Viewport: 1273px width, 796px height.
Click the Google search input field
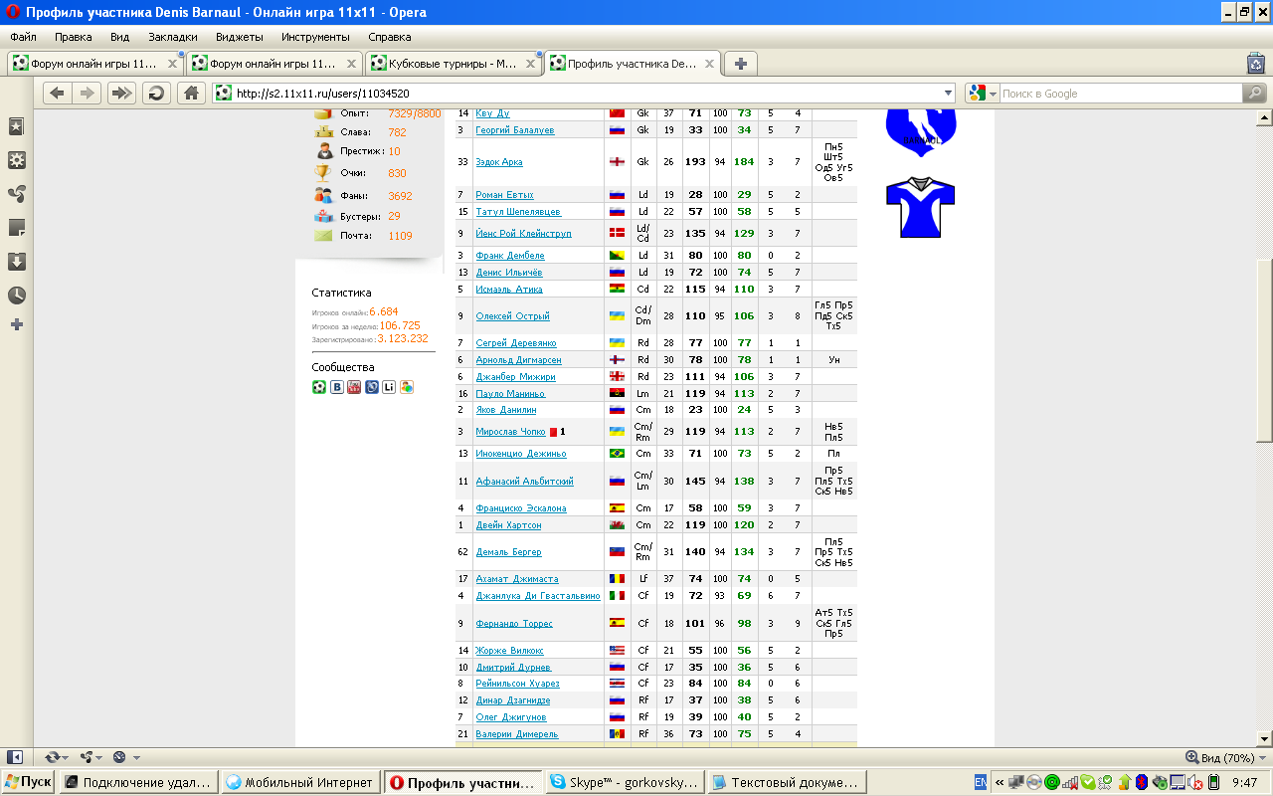[1119, 93]
